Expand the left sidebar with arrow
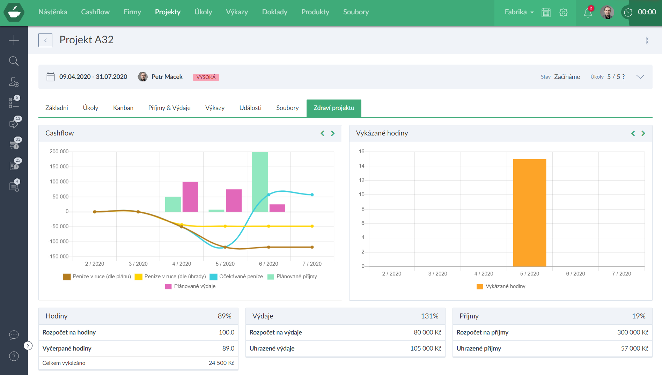The height and width of the screenshot is (375, 662). coord(28,346)
